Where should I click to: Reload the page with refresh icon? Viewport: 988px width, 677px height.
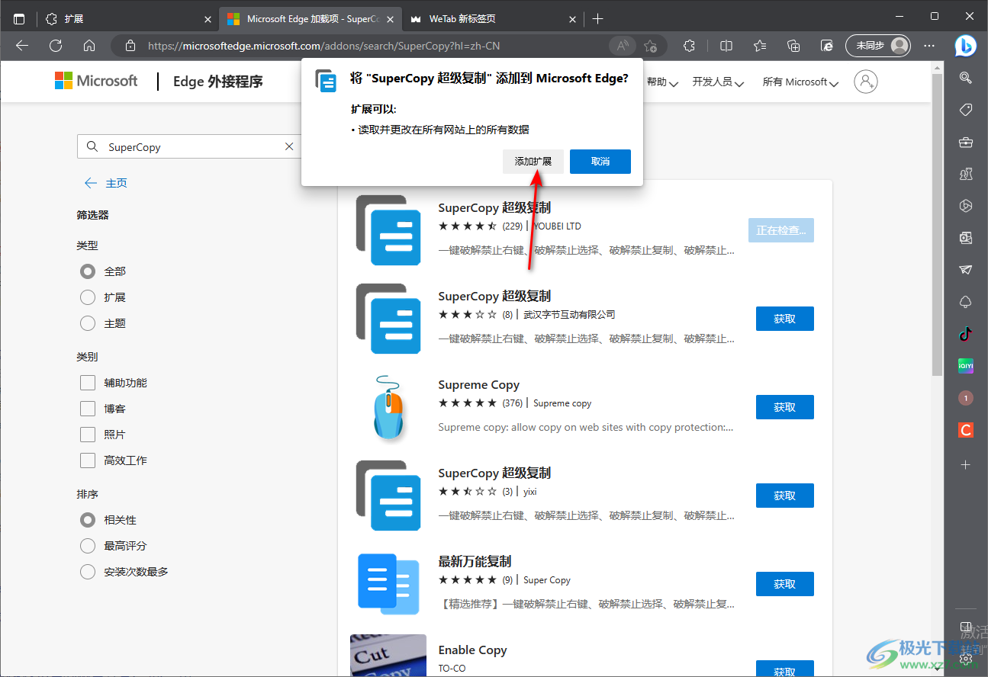click(x=56, y=46)
